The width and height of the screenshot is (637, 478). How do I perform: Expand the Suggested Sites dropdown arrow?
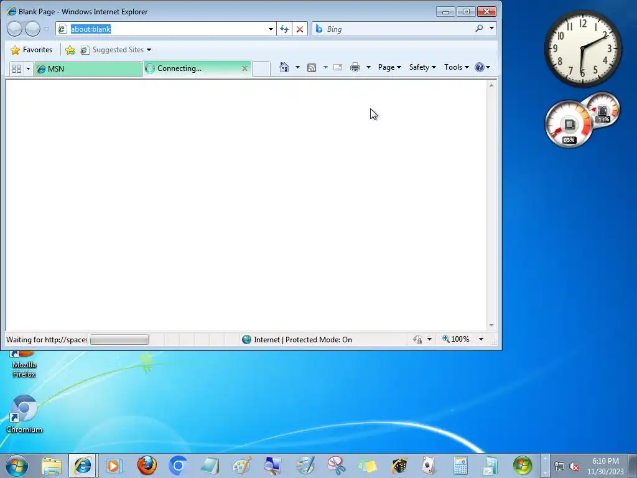[149, 50]
